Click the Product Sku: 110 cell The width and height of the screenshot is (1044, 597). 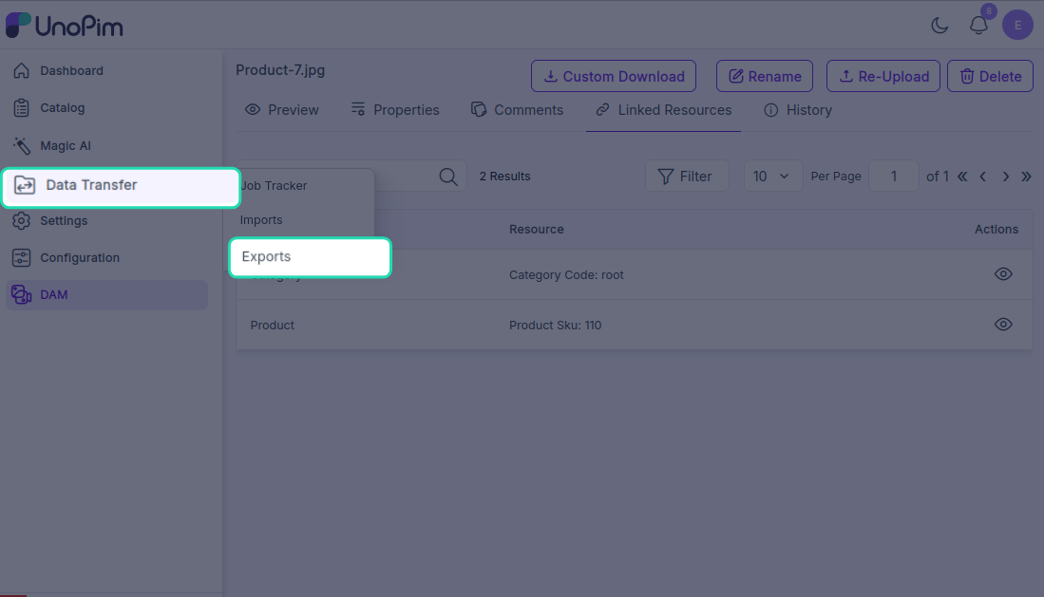(x=556, y=326)
